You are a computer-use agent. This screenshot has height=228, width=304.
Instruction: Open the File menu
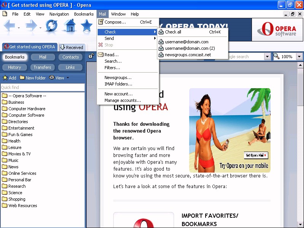(x=15, y=14)
